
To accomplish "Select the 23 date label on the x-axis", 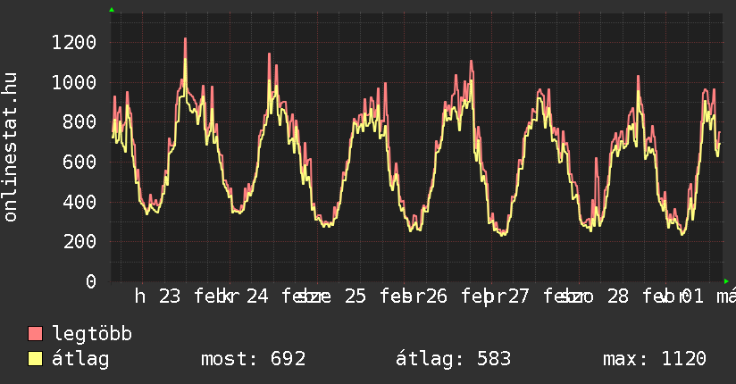I will click(x=169, y=296).
